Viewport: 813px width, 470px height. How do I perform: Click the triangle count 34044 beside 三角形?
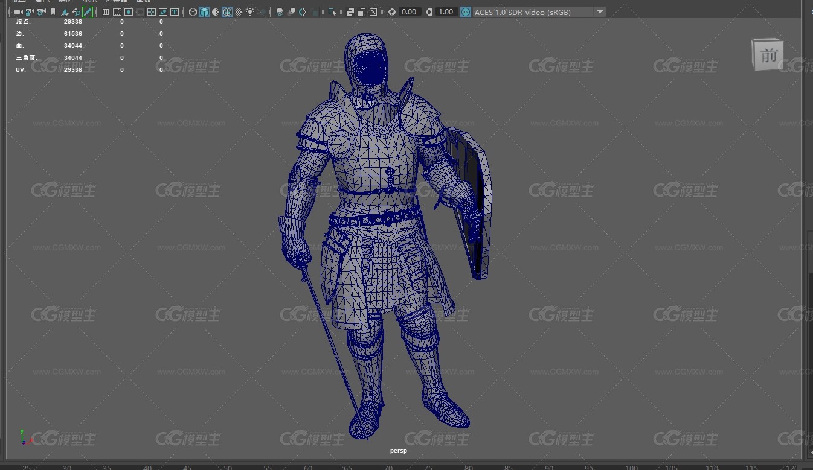pyautogui.click(x=73, y=58)
